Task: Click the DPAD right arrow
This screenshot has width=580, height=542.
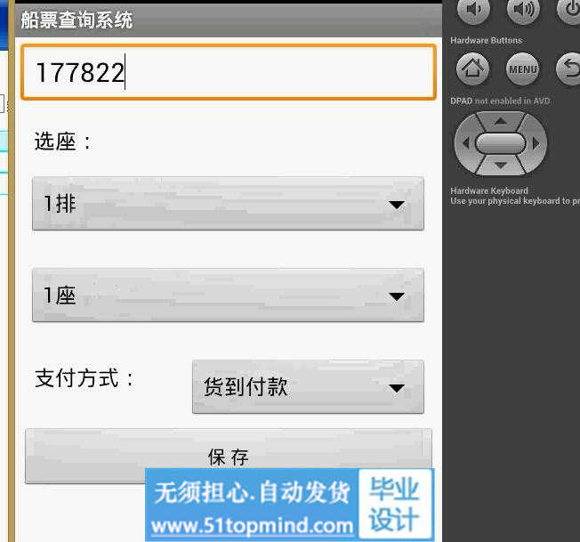Action: tap(536, 143)
